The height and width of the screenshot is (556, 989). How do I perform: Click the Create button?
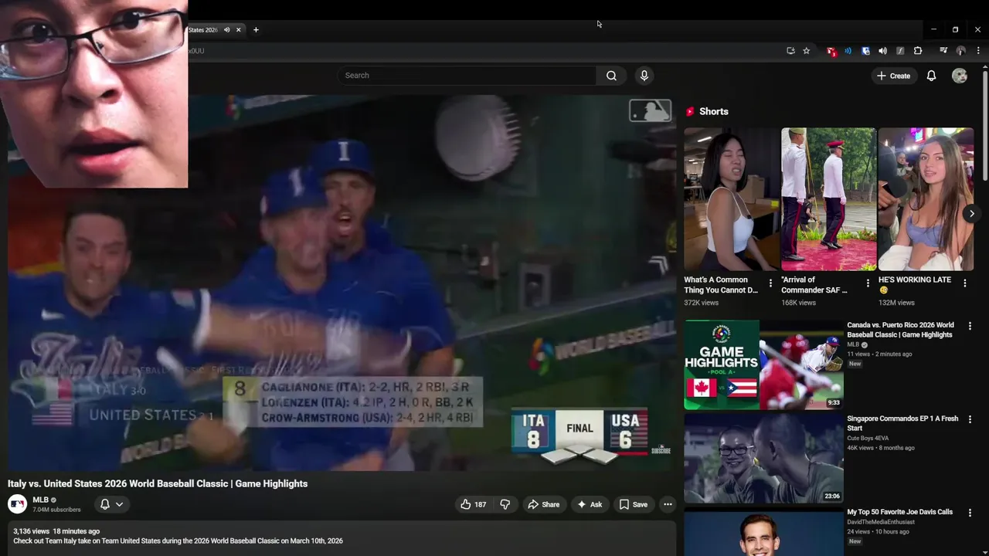[x=893, y=76]
